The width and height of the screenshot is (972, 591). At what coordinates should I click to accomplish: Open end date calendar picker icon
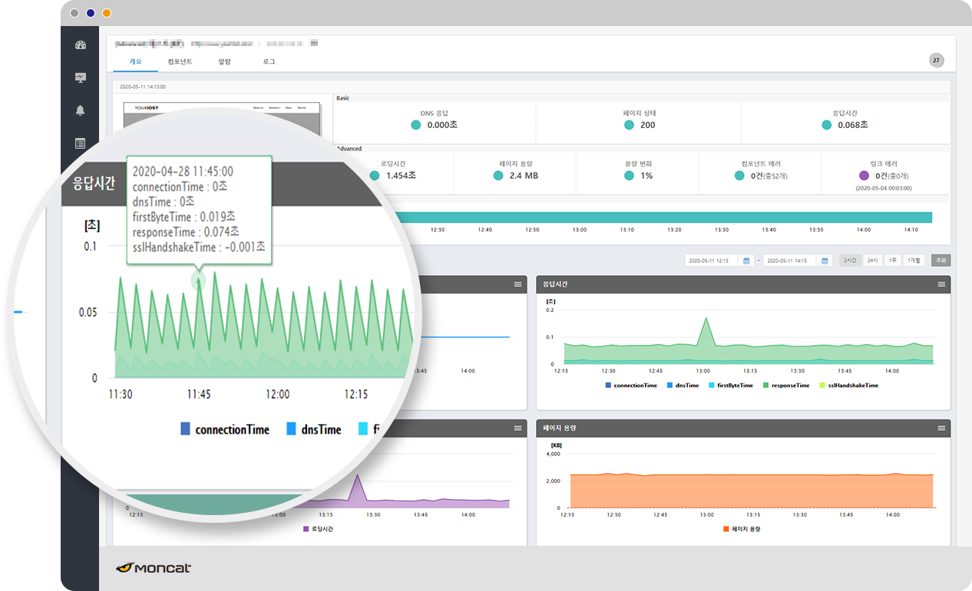point(825,261)
